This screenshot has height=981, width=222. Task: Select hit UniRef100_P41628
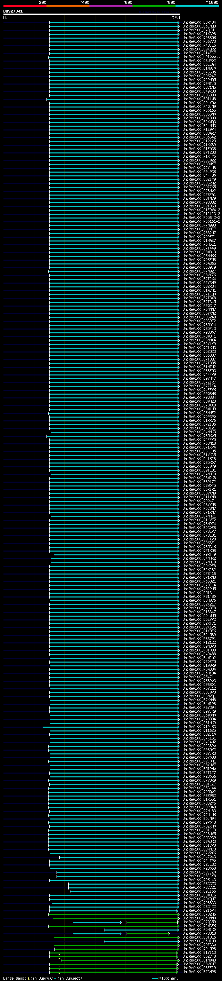(x=199, y=459)
